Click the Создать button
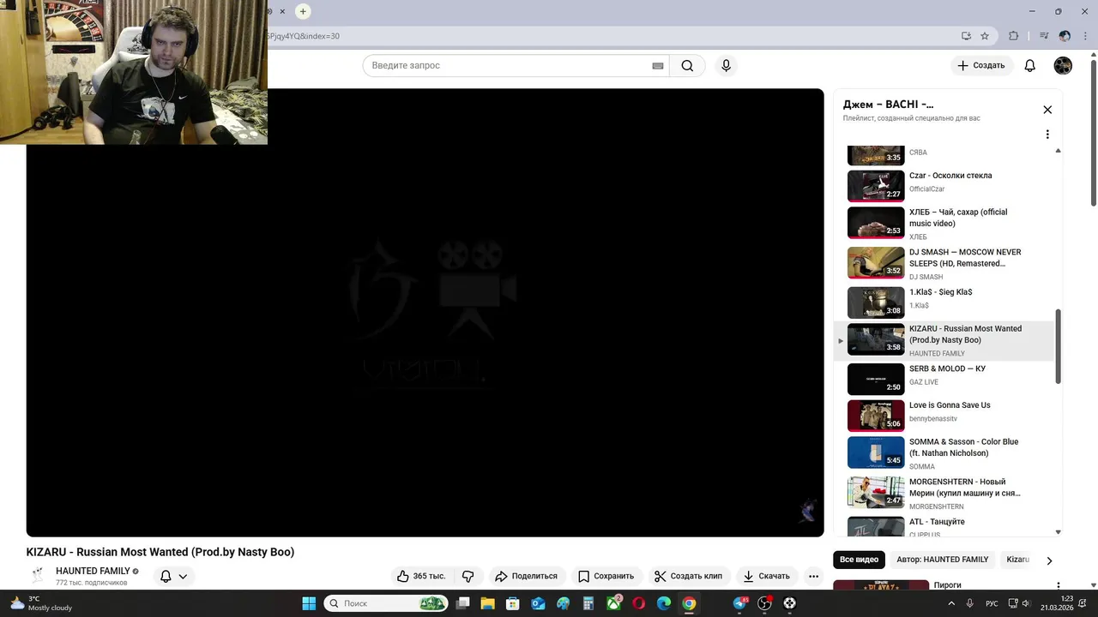 (981, 66)
